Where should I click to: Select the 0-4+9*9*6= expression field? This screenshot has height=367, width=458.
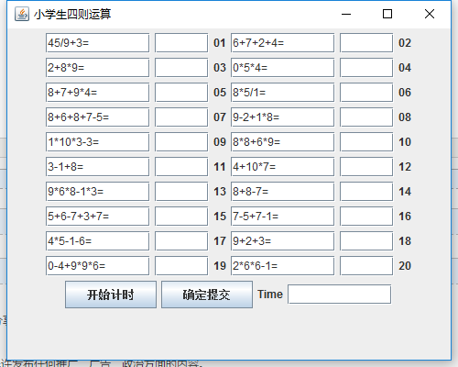pos(98,266)
